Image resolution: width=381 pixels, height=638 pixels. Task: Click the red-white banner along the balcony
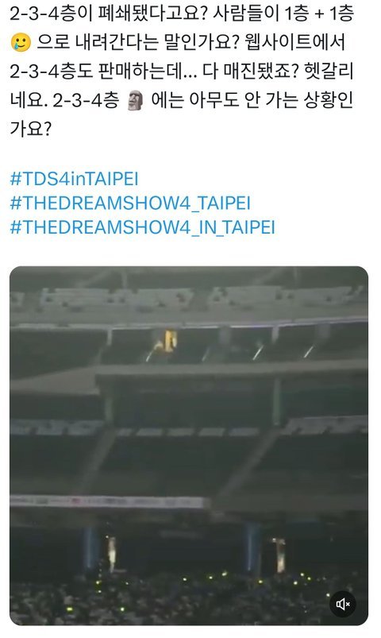click(x=108, y=501)
